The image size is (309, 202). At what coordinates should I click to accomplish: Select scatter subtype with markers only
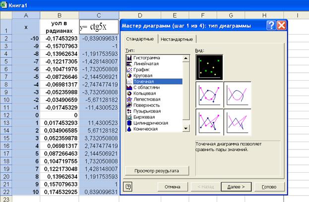coord(209,67)
